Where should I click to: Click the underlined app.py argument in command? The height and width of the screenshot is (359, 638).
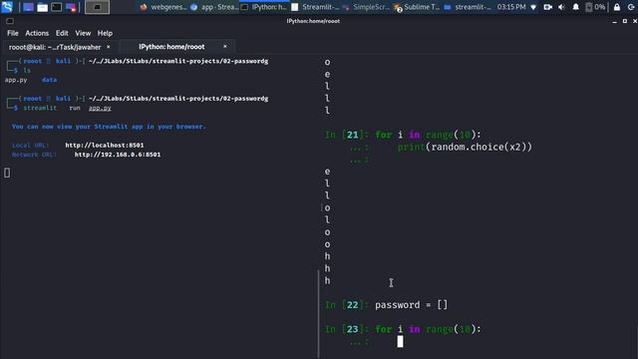tap(100, 108)
